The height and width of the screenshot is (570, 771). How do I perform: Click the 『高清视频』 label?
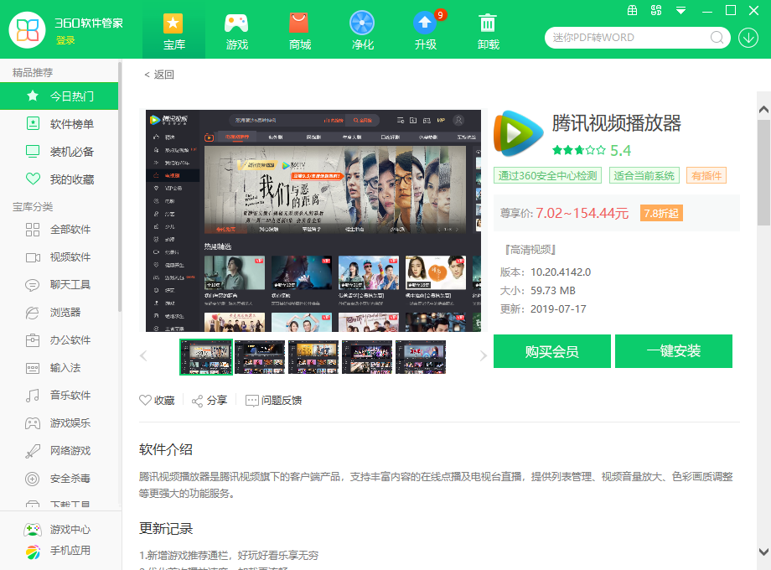coord(530,250)
